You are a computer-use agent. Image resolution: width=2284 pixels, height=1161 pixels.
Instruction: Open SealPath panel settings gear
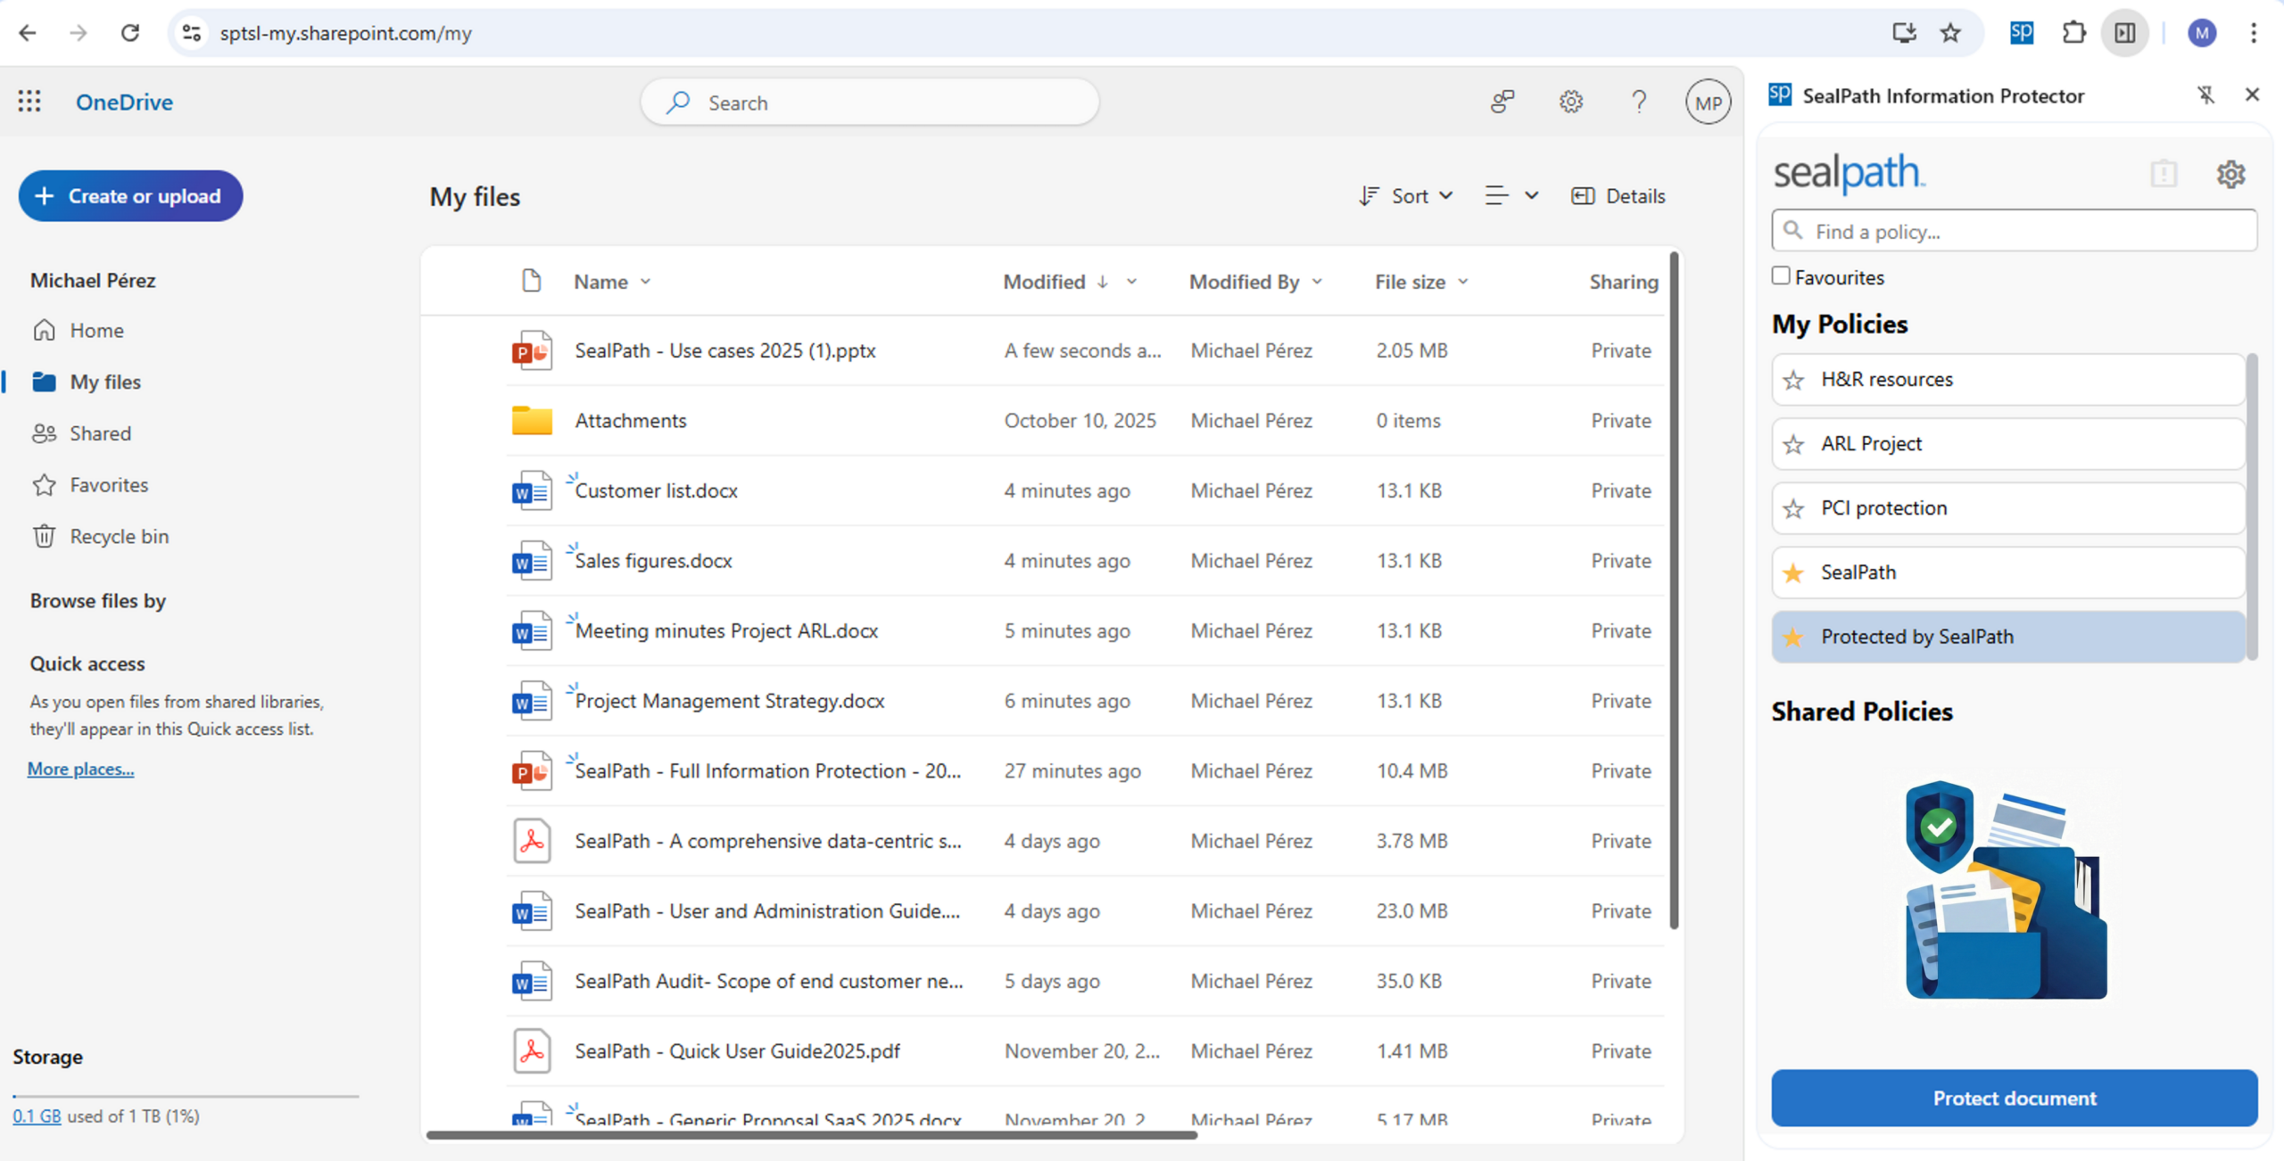[2231, 174]
